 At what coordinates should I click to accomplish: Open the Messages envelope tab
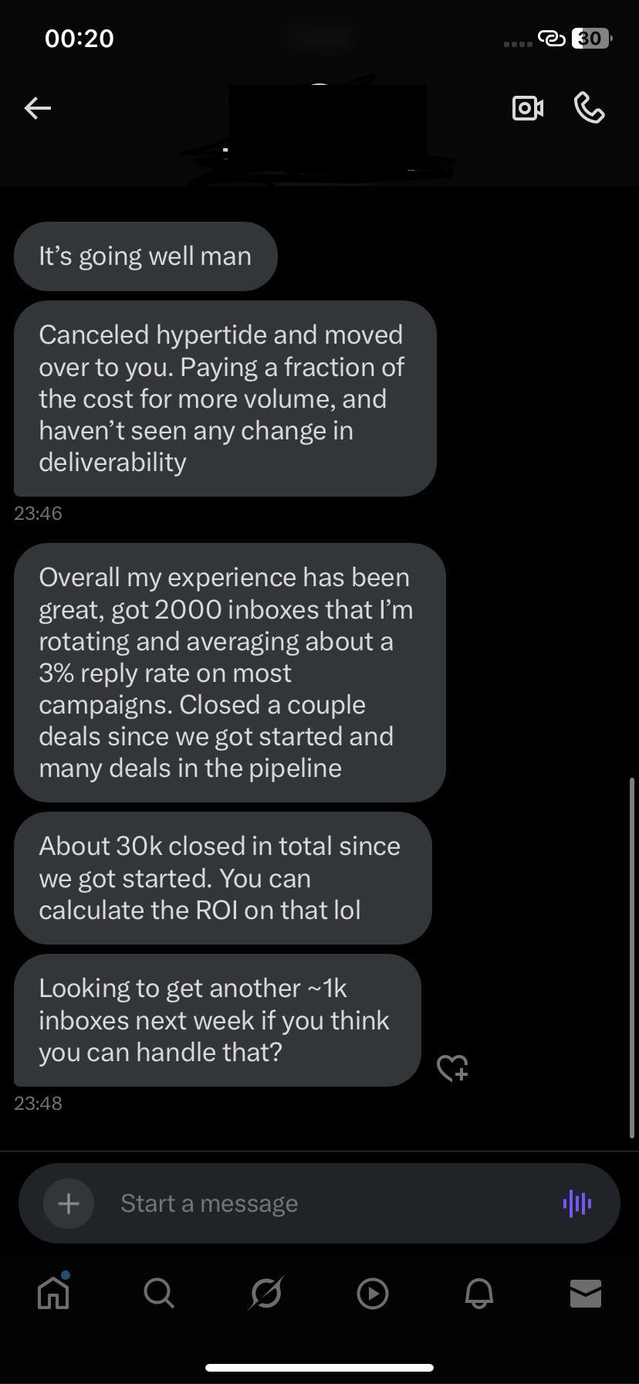585,1293
